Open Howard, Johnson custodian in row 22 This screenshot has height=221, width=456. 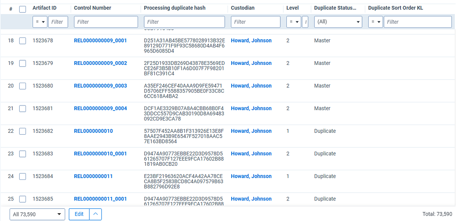(x=251, y=131)
